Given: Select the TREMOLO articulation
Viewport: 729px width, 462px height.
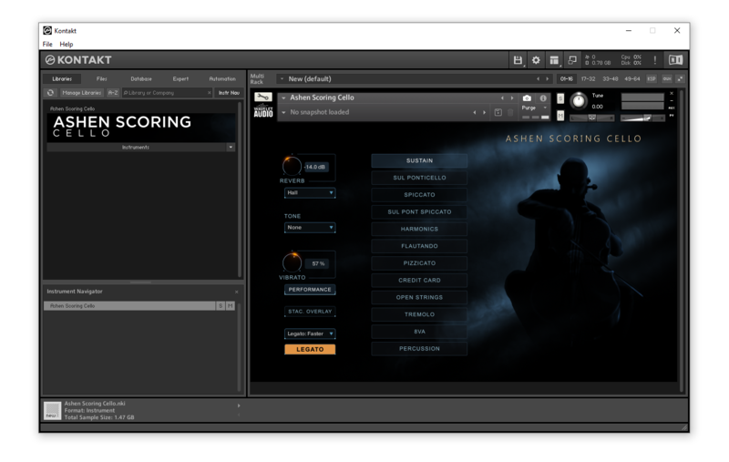Looking at the screenshot, I should click(x=419, y=314).
